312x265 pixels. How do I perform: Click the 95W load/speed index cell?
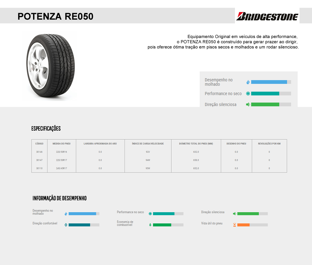(x=148, y=168)
